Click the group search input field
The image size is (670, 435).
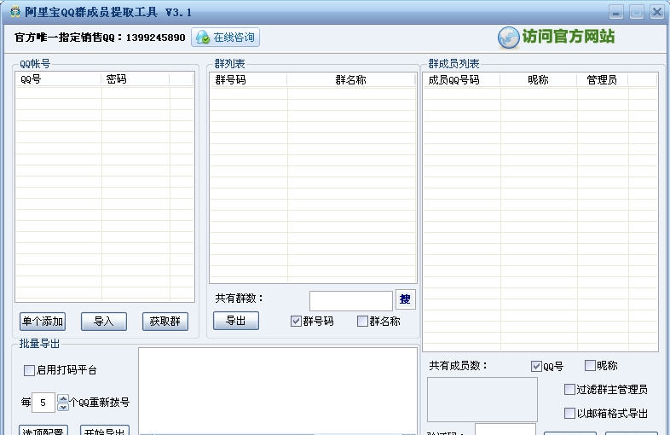click(351, 301)
